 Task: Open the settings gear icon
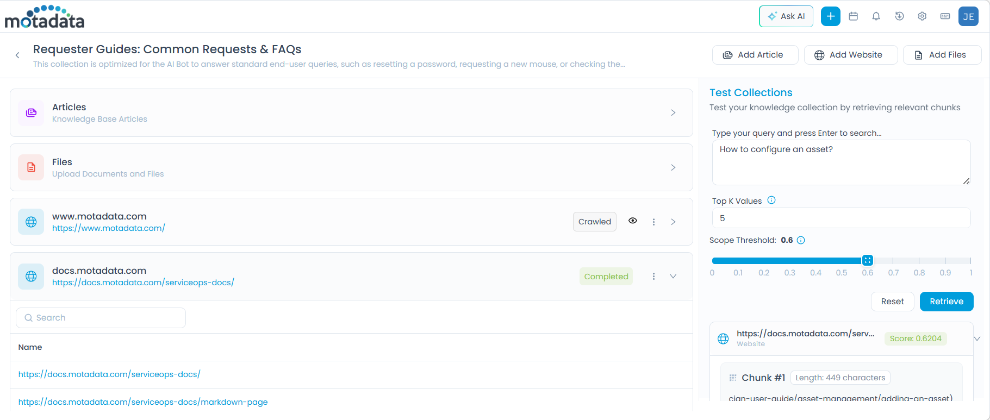click(x=922, y=16)
